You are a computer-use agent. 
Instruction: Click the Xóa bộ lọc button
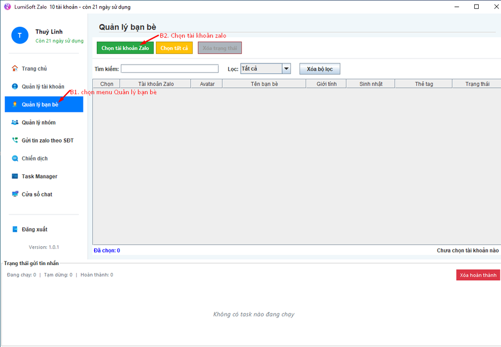tap(320, 69)
